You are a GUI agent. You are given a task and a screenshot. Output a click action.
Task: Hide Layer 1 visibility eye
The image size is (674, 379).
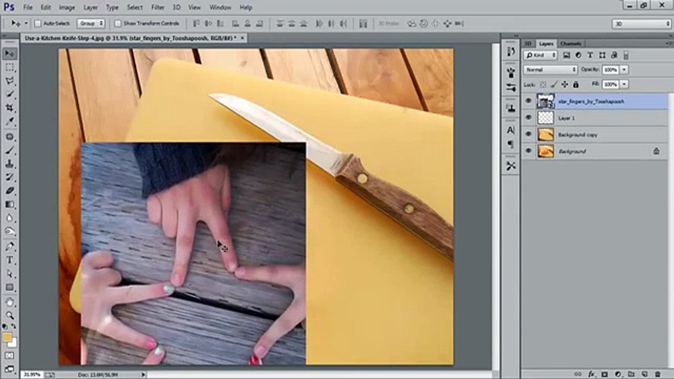529,118
